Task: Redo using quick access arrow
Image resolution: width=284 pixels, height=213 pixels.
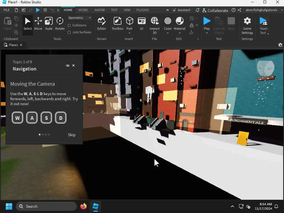Action: [x=31, y=10]
